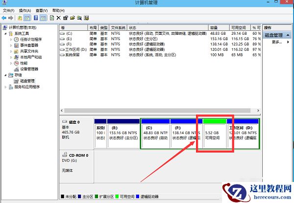Click the Back arrow in the toolbar

point(4,18)
